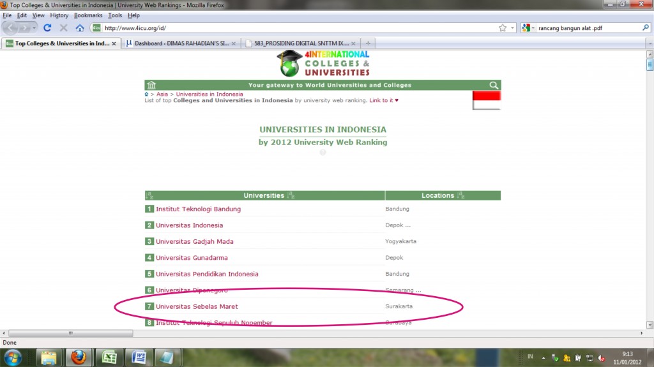Show hidden tray icons arrow
This screenshot has height=367, width=654.
click(x=544, y=358)
